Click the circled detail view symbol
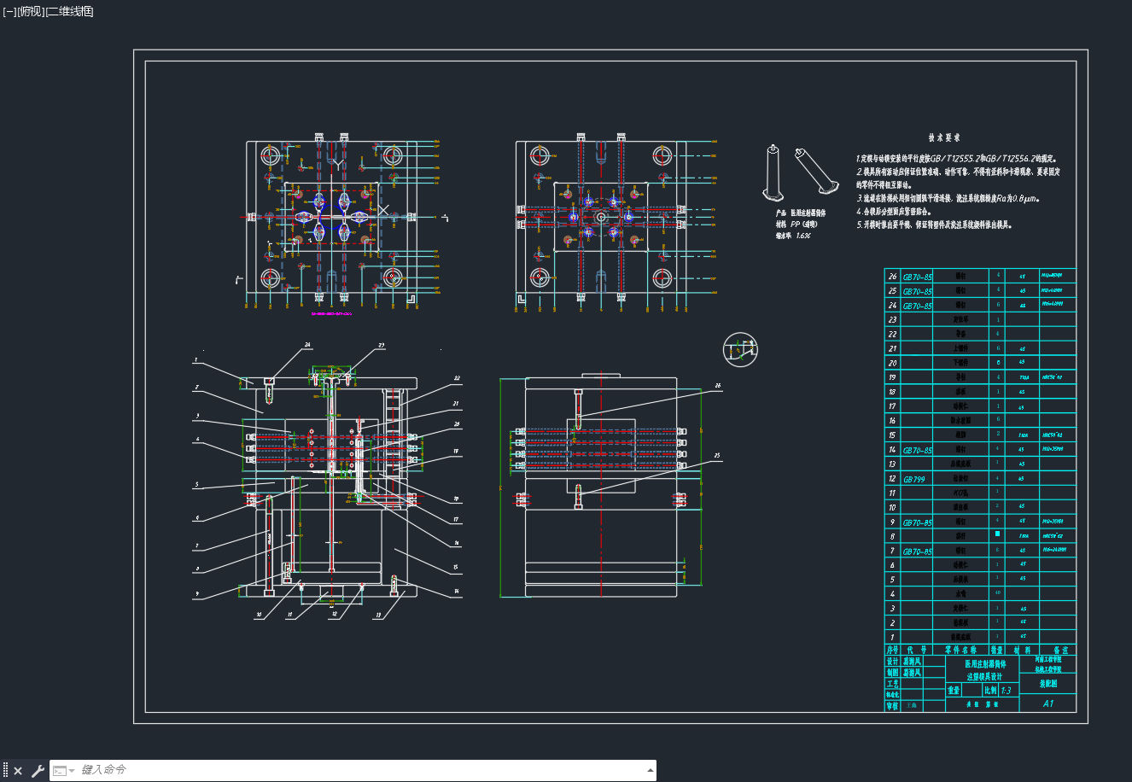 pos(740,348)
